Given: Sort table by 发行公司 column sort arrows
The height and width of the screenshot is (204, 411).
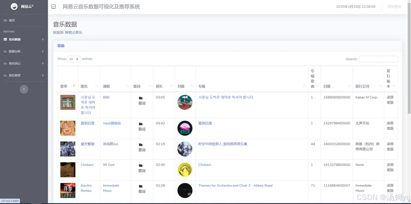Looking at the screenshot, I should (380, 86).
